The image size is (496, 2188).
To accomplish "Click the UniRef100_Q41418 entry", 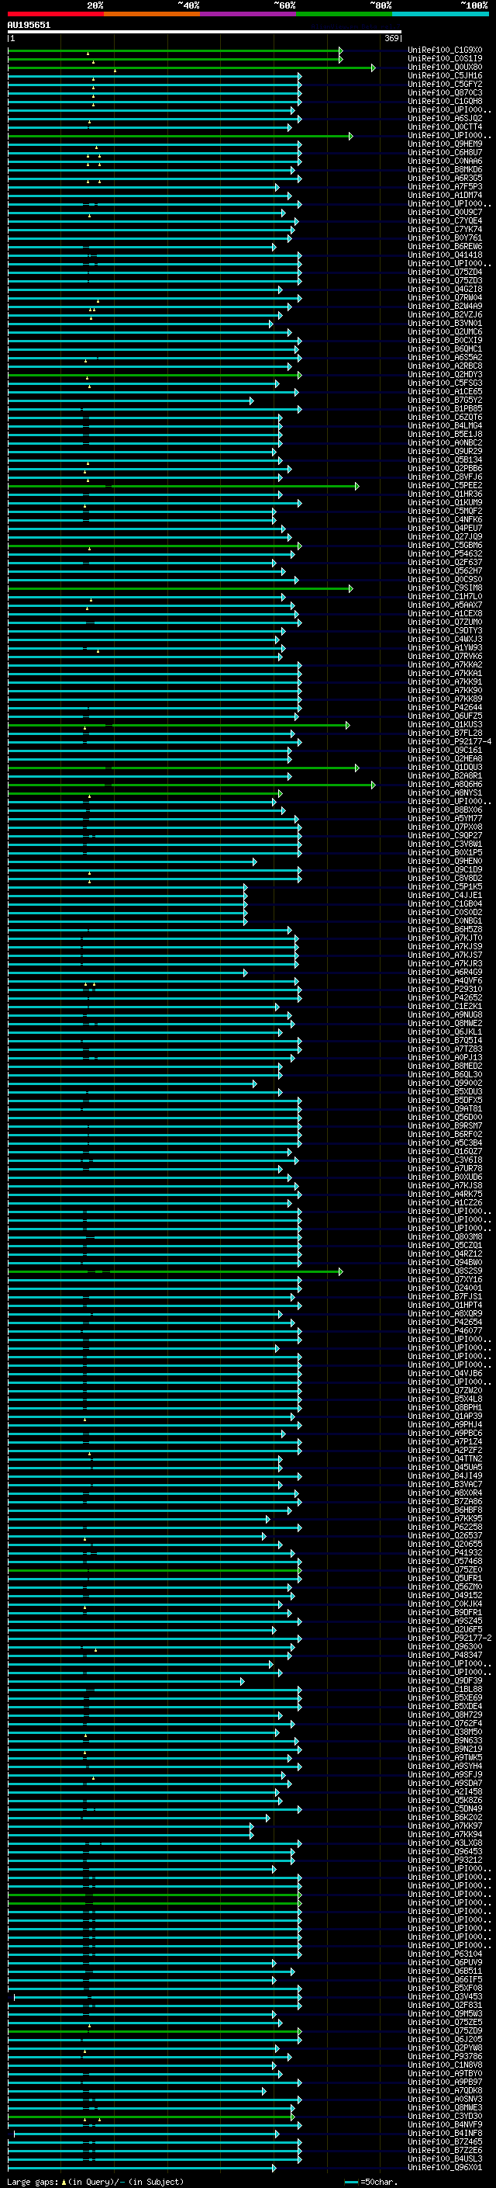I will (445, 255).
